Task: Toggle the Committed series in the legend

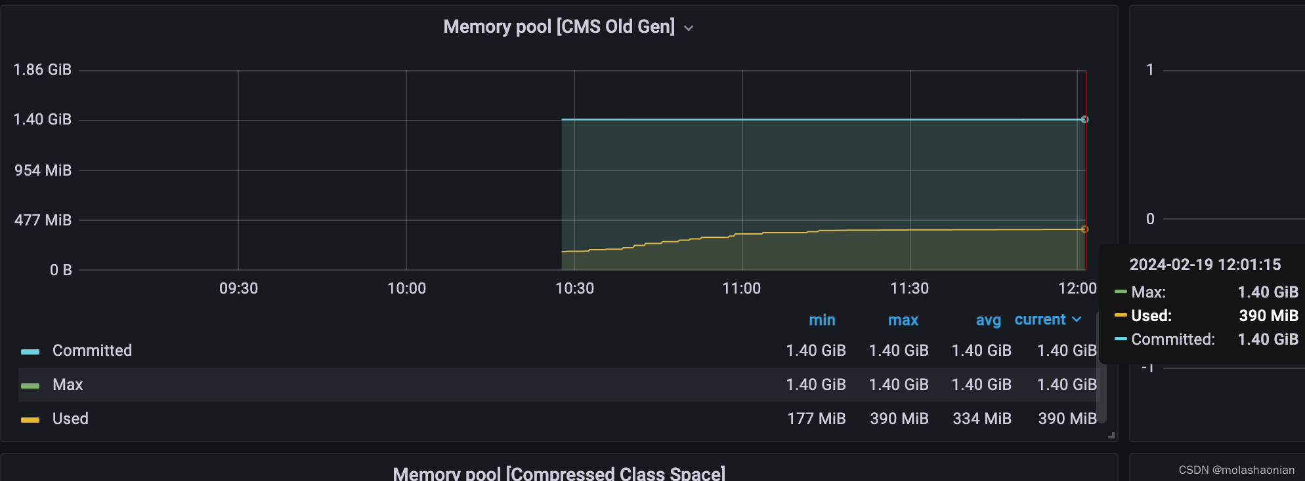Action: [92, 351]
